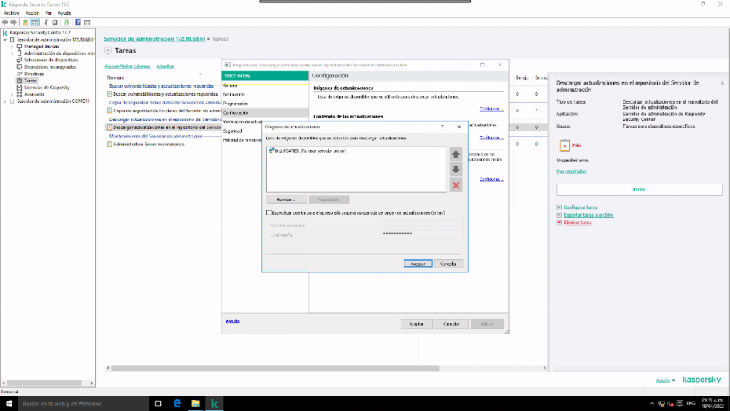
Task: Click the Dispositivos no asignados icon
Action: click(x=20, y=67)
